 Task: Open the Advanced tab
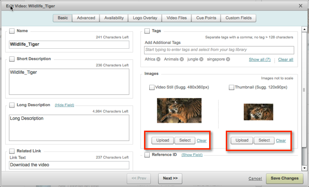coord(86,18)
